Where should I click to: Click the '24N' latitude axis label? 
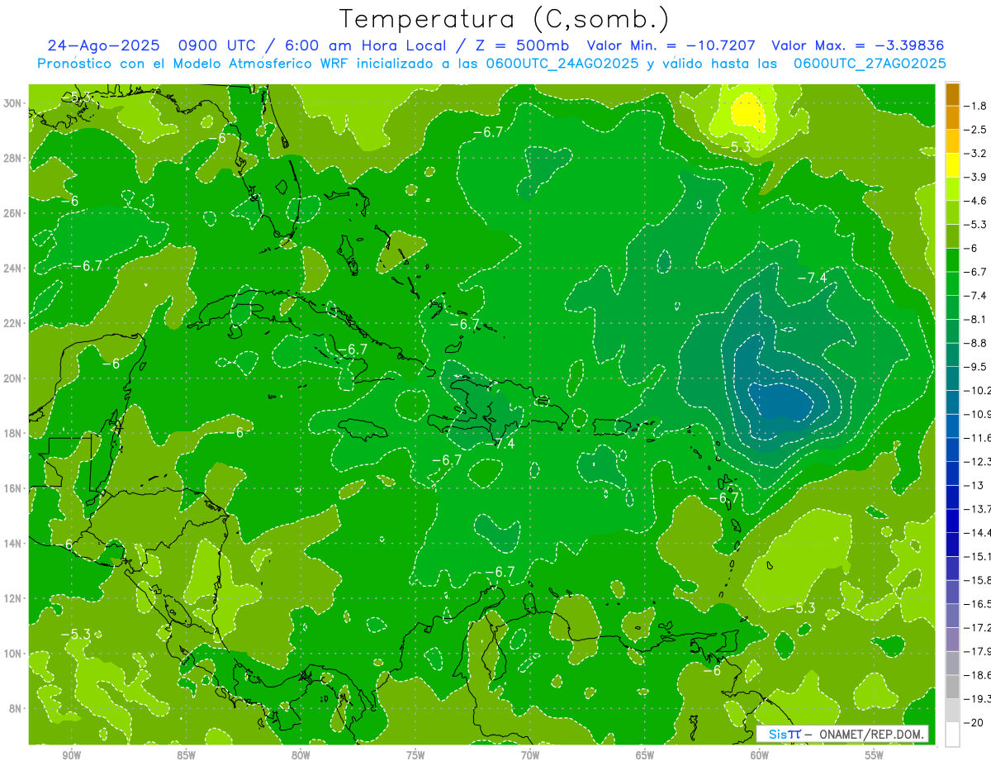click(13, 269)
